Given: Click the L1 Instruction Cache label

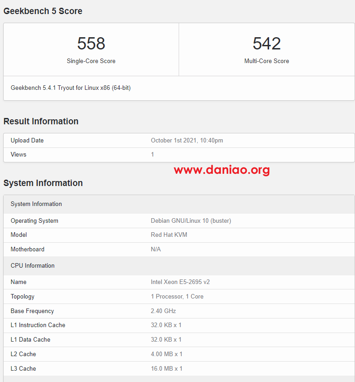Looking at the screenshot, I should tap(38, 325).
